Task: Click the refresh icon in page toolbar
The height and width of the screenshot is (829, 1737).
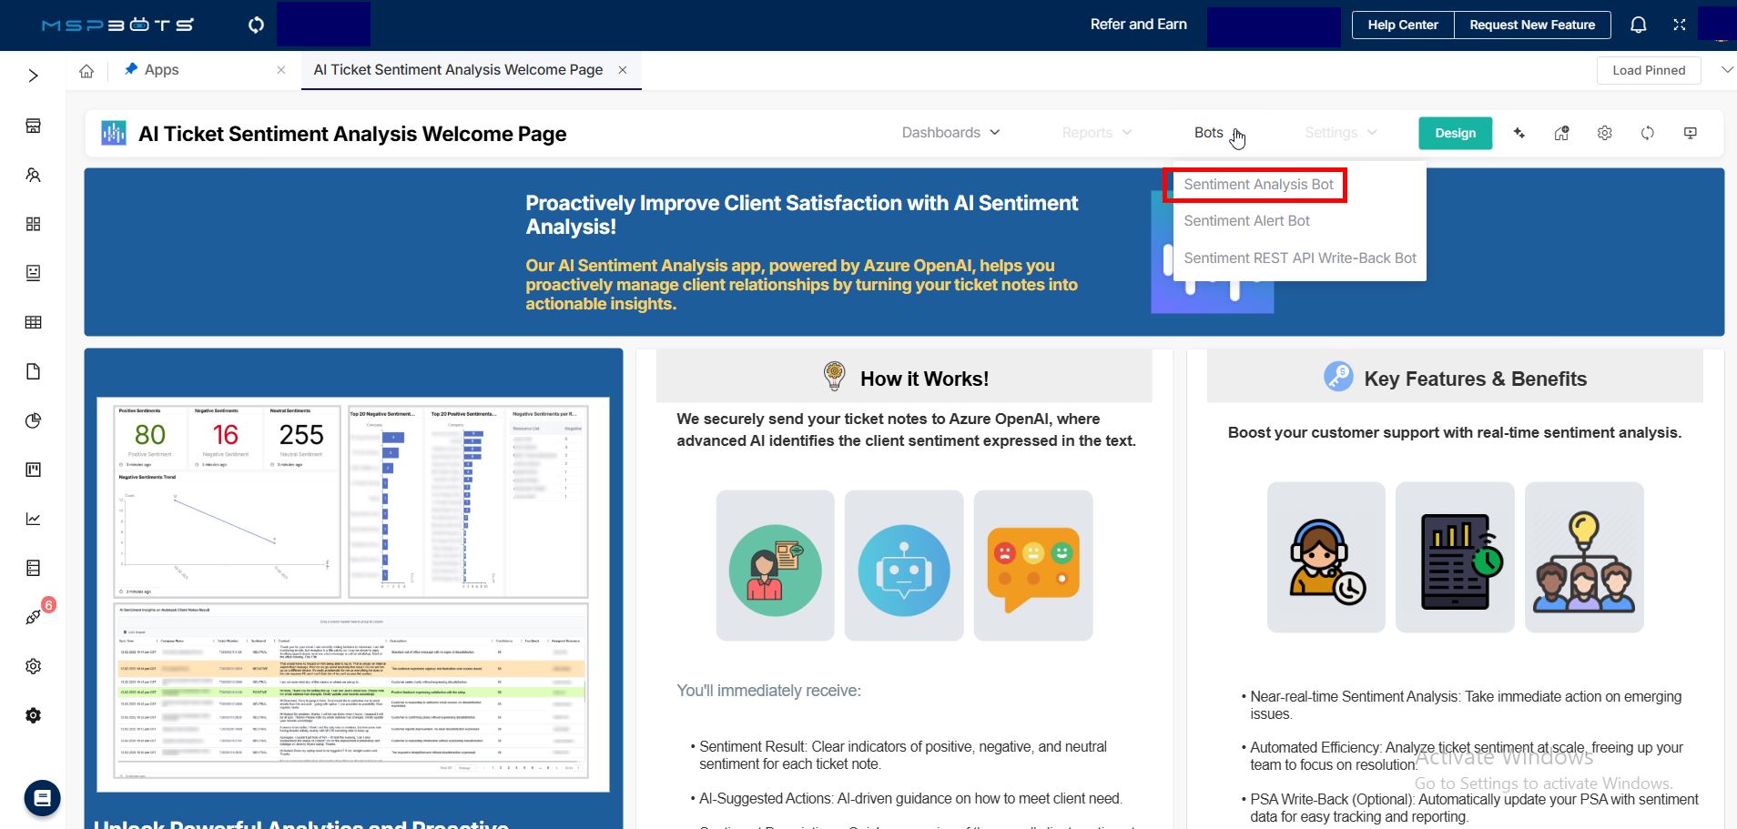Action: (x=1647, y=133)
